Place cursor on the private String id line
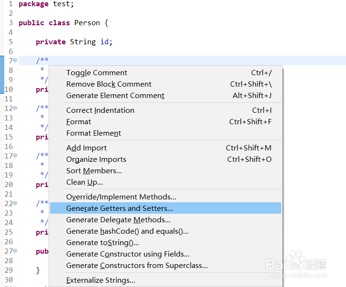 pos(74,42)
